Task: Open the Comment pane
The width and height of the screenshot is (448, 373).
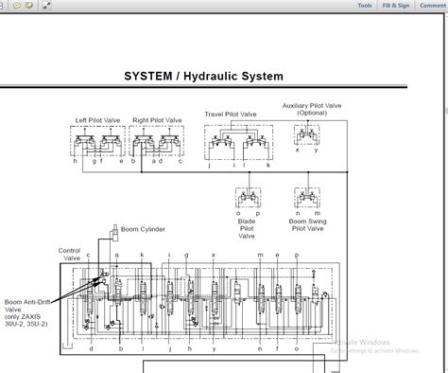Action: pos(433,6)
